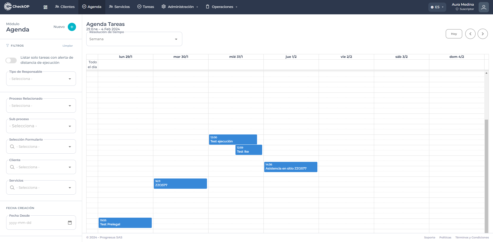Click jue 1/2 column header
Screen dimensions: 493x242
point(291,57)
